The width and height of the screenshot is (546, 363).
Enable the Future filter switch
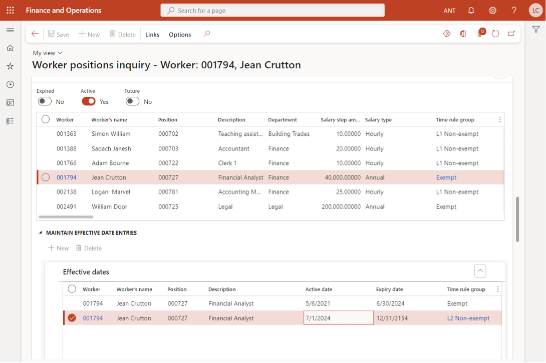tap(132, 101)
